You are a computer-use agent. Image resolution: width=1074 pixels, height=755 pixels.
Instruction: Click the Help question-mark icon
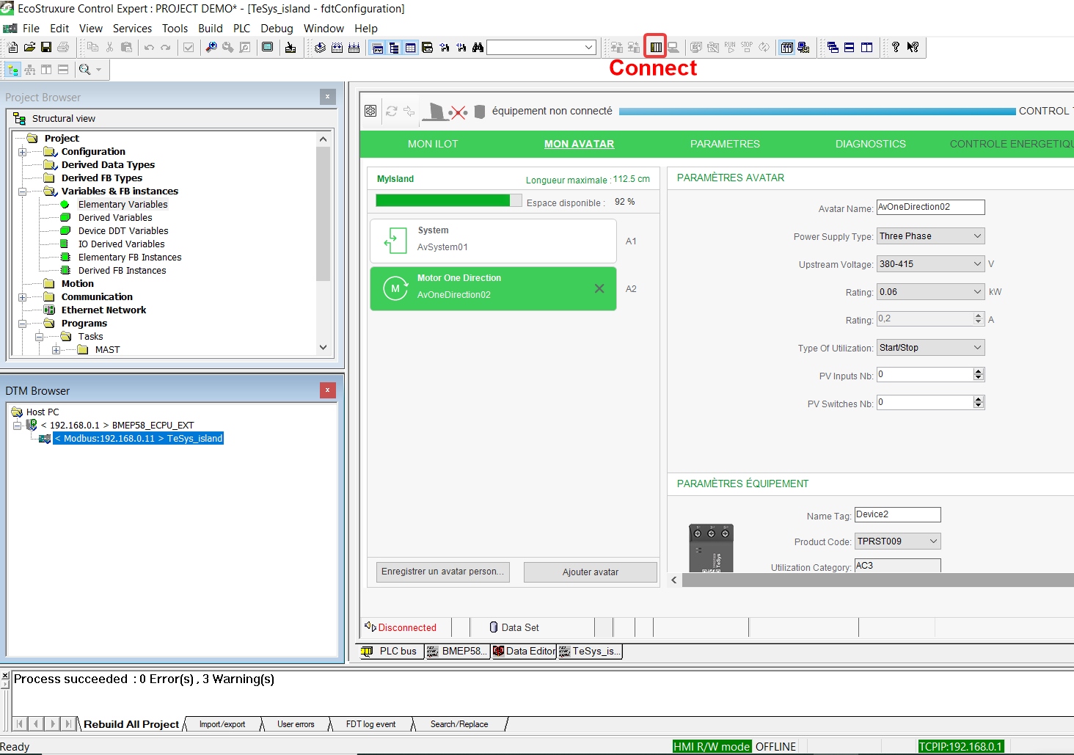(896, 47)
